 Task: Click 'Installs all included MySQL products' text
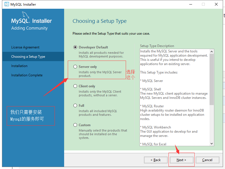pyautogui.click(x=98, y=113)
